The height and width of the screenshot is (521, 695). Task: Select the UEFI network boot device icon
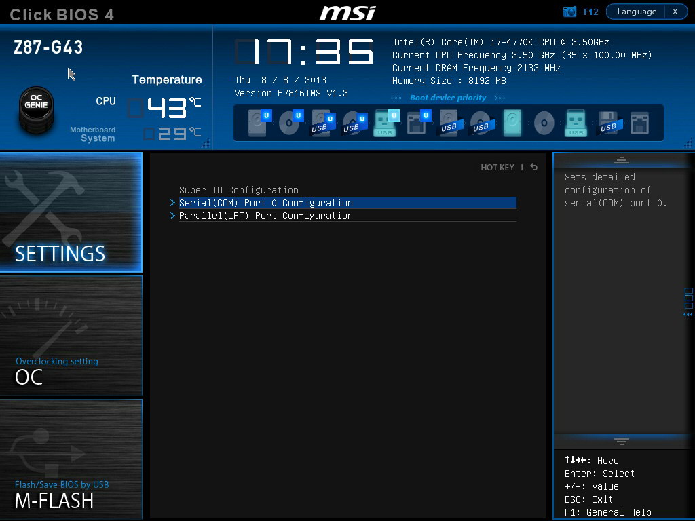[x=418, y=123]
